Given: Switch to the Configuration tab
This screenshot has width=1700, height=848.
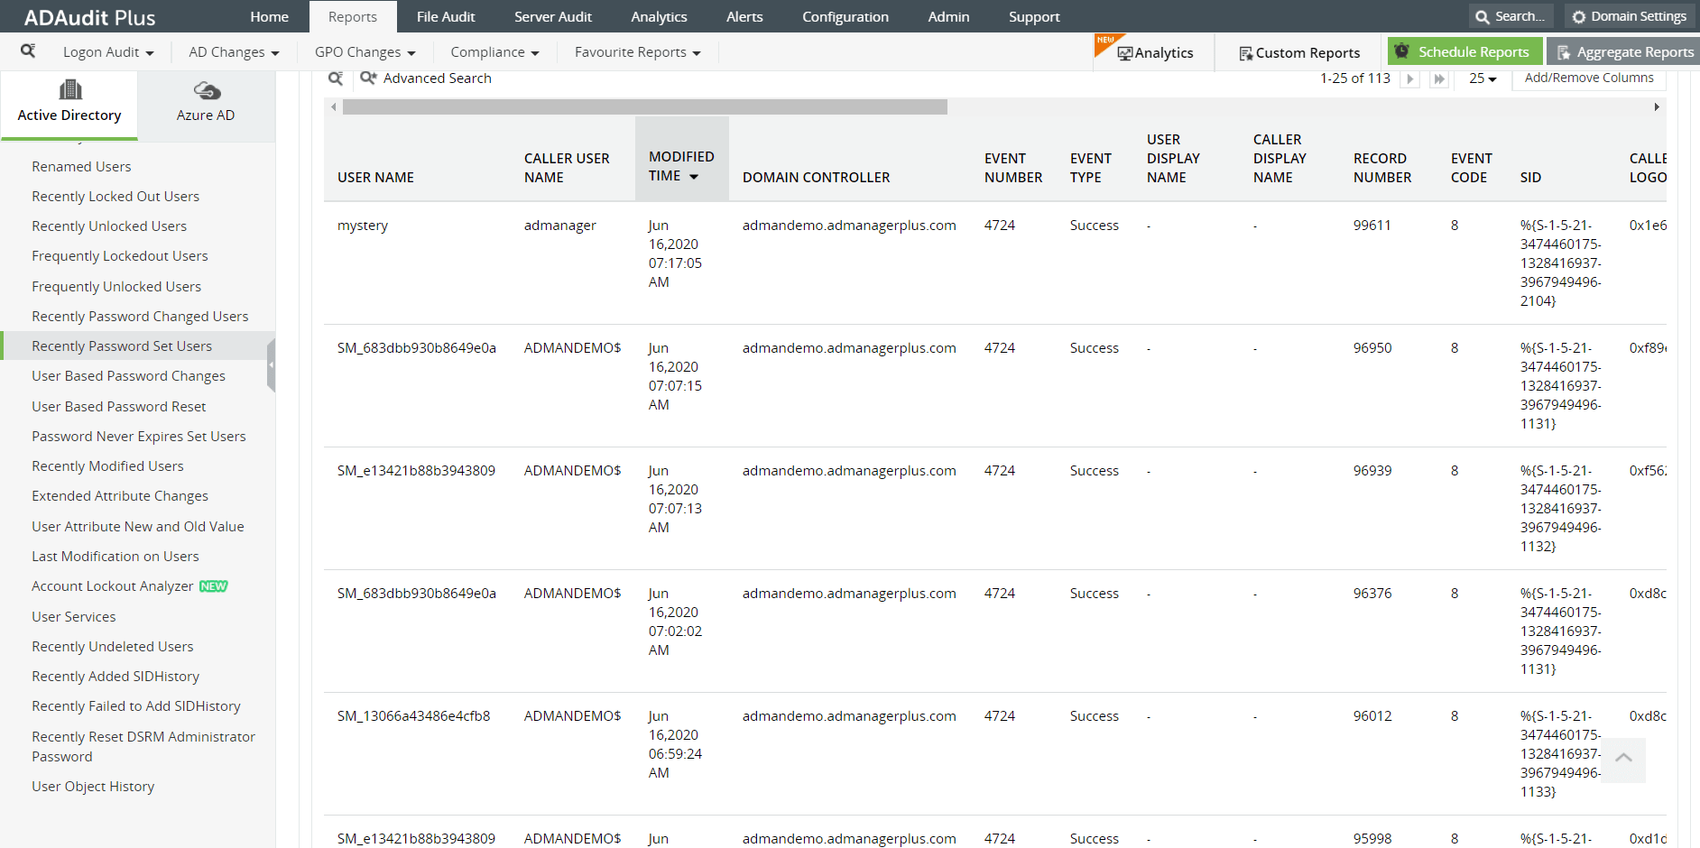Looking at the screenshot, I should pyautogui.click(x=845, y=16).
